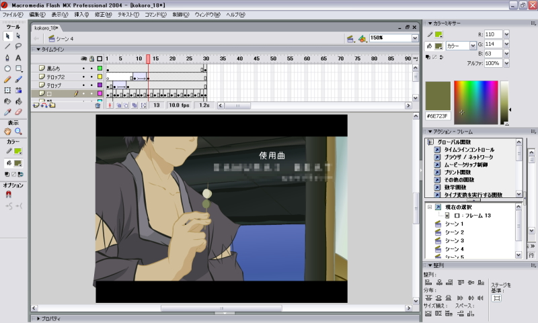This screenshot has height=323, width=538.
Task: Toggle lock of the 黒ふち layer
Action: coord(91,68)
